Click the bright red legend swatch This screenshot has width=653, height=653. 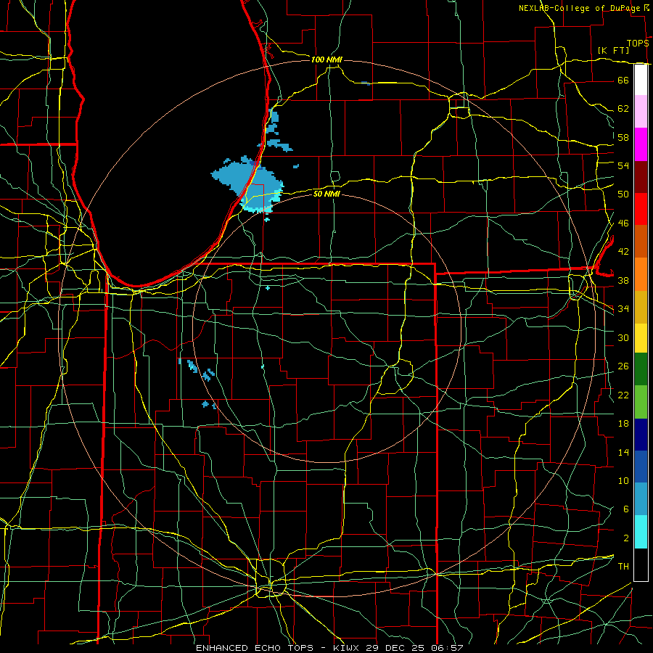(641, 209)
